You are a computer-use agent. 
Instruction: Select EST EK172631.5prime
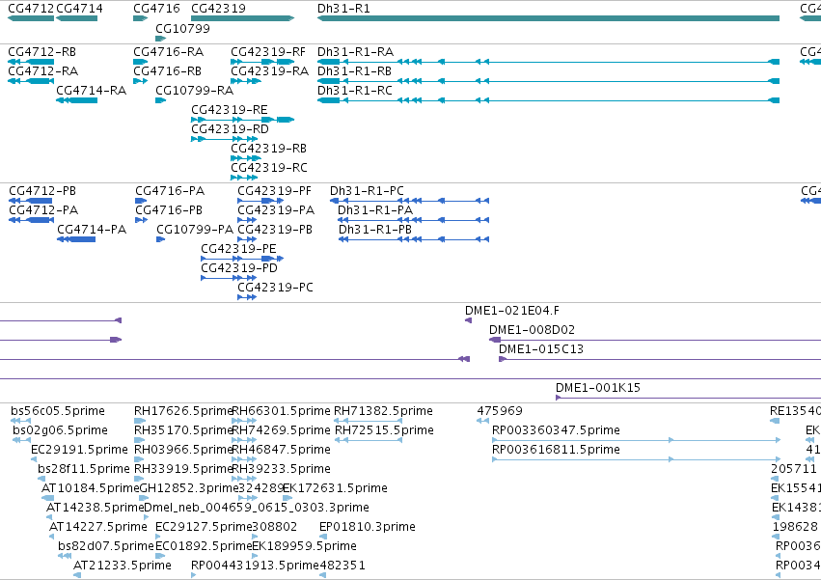coord(335,487)
